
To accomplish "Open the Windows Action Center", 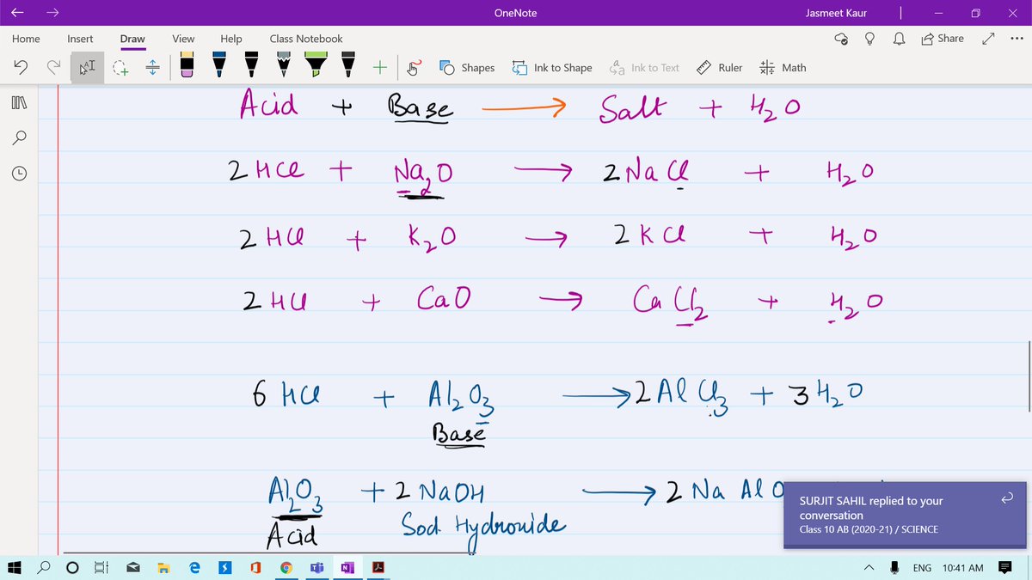I will [1004, 568].
